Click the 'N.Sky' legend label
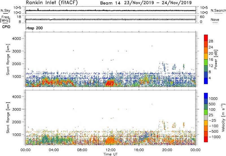 pyautogui.click(x=5, y=10)
